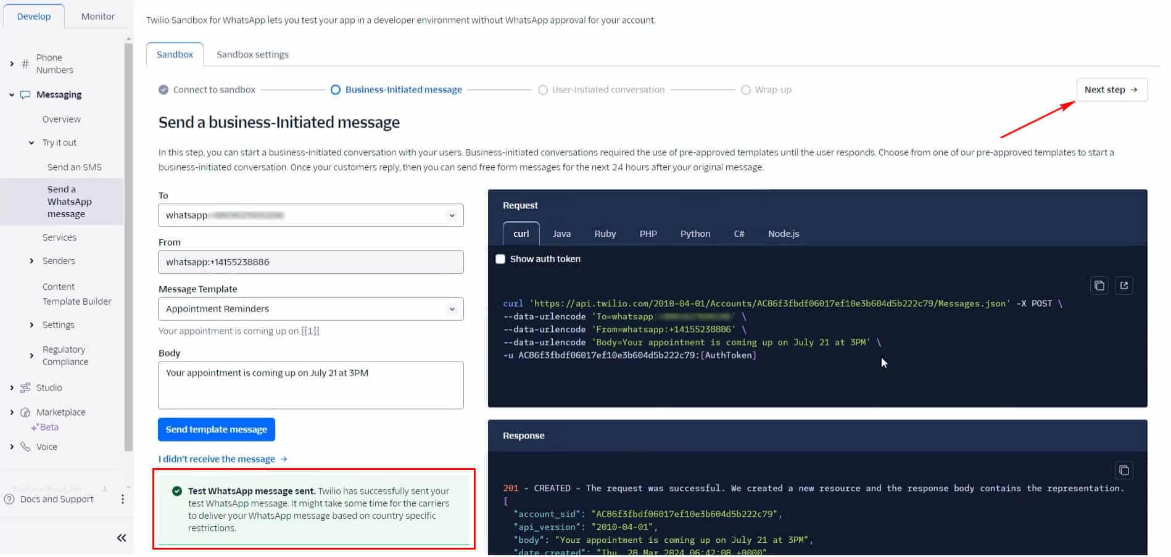This screenshot has width=1171, height=557.
Task: Collapse the sidebar with double chevron icon
Action: click(x=122, y=538)
